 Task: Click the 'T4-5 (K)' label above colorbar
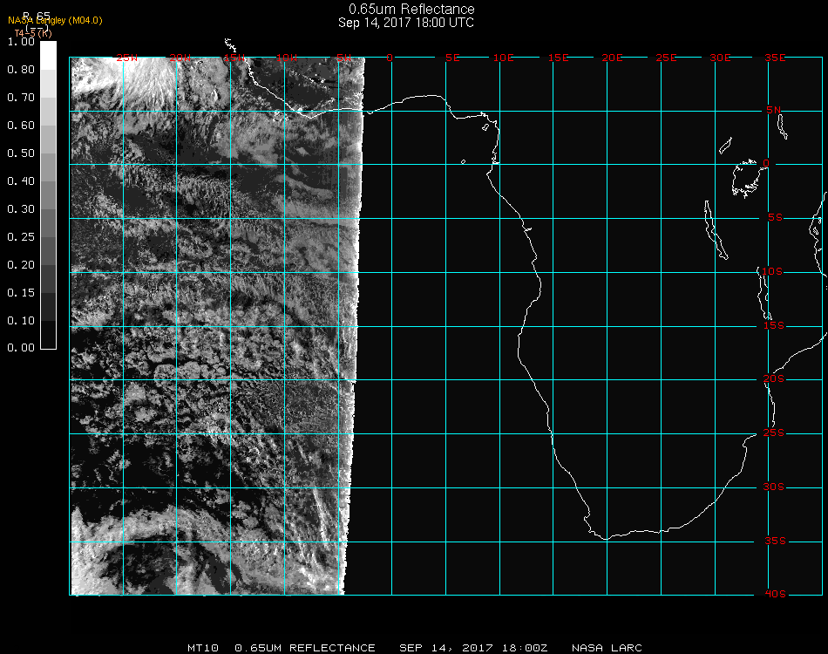33,33
